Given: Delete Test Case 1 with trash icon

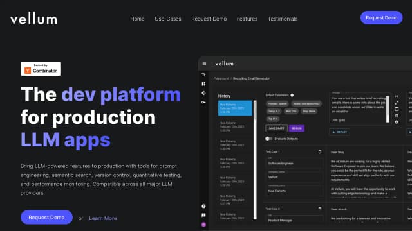Looking at the screenshot, I should 320,152.
